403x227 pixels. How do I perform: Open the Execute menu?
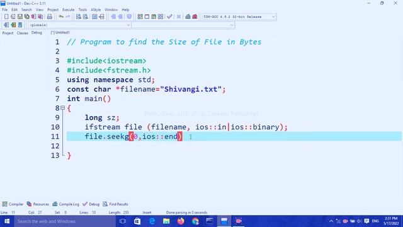[69, 10]
